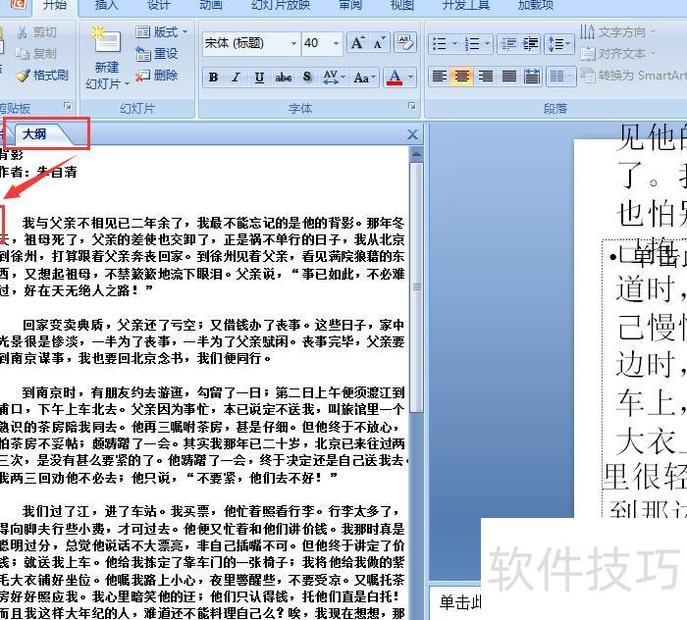
Task: Switch to the 开始 (Home) ribbon tab
Action: (x=55, y=5)
